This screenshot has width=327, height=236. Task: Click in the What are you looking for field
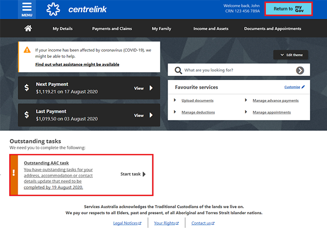point(237,70)
